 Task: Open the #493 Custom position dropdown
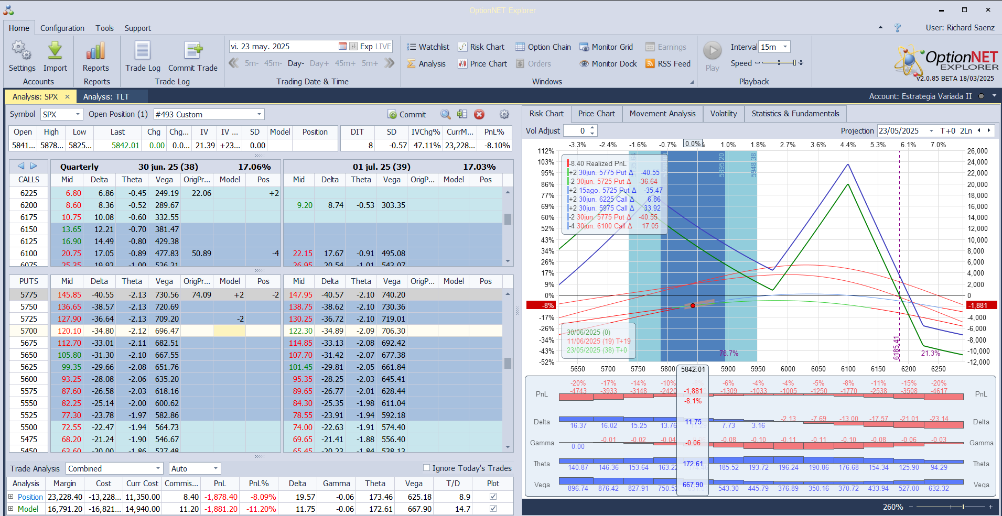[259, 114]
